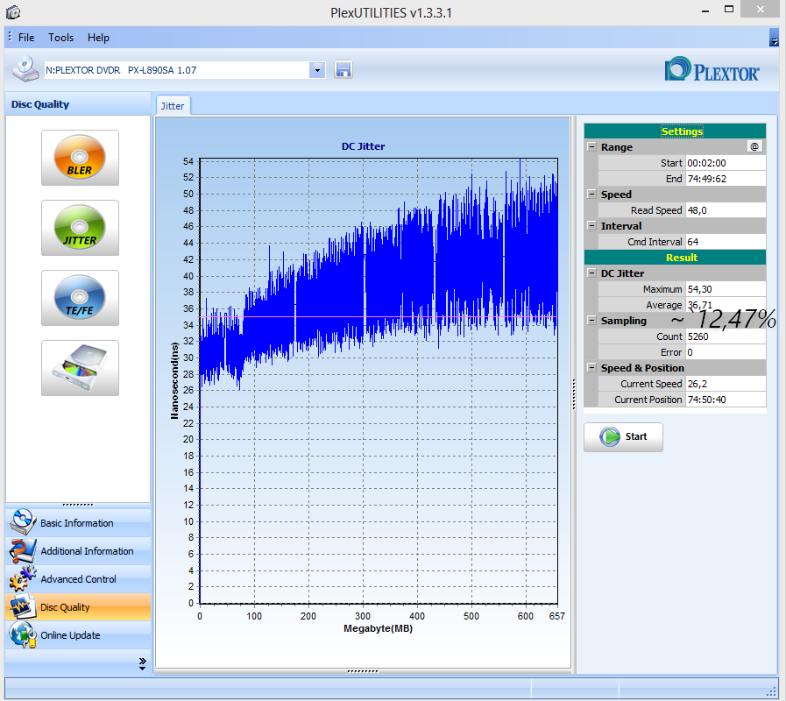Click the DC Jitter Maximum value 54,30
Image resolution: width=786 pixels, height=701 pixels.
pos(726,289)
